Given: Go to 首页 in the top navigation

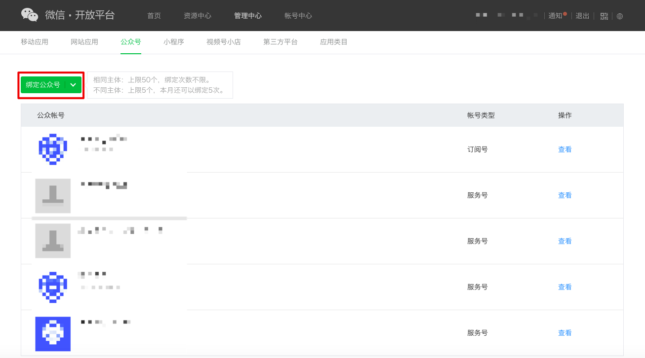Looking at the screenshot, I should click(x=154, y=16).
